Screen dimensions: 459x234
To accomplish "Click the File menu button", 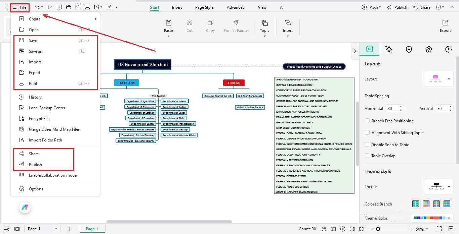I will (x=19, y=7).
